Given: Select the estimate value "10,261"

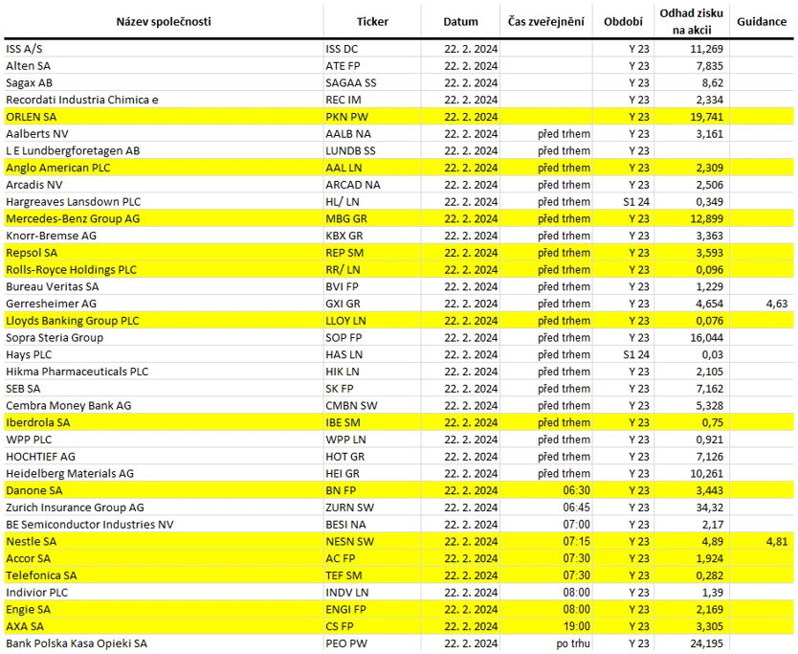Looking at the screenshot, I should 706,474.
